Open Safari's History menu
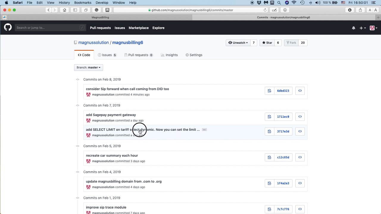This screenshot has width=381, height=214. [64, 3]
